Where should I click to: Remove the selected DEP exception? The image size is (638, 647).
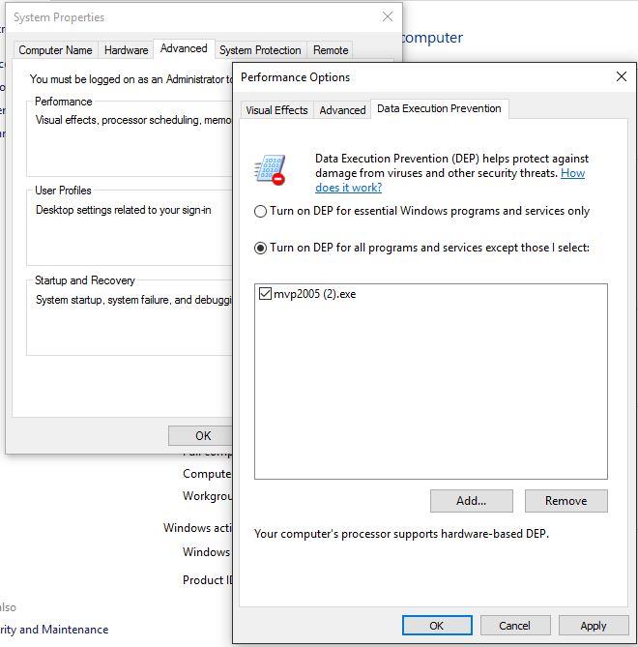tap(565, 501)
